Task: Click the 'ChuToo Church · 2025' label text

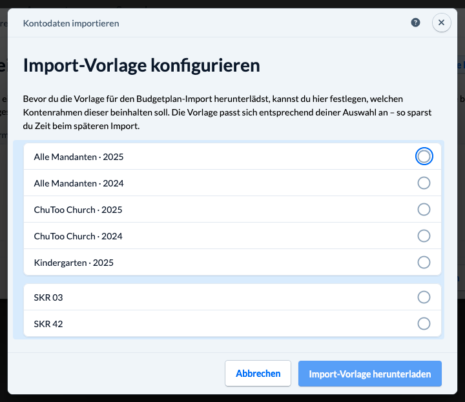Action: coord(78,210)
